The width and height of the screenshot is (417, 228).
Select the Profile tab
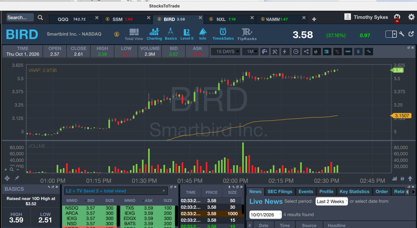pyautogui.click(x=326, y=191)
